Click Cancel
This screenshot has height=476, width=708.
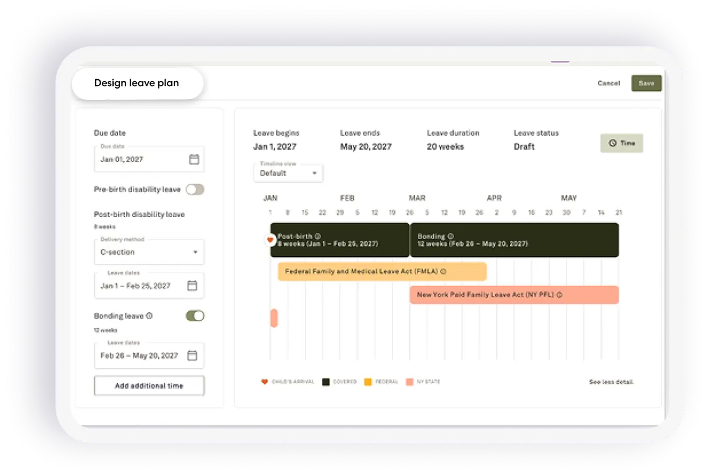click(609, 83)
